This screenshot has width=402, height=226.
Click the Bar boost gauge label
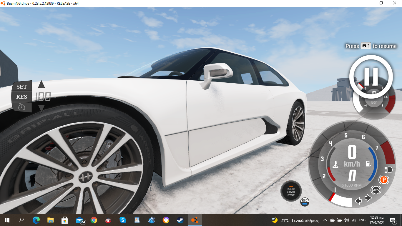pos(374,102)
